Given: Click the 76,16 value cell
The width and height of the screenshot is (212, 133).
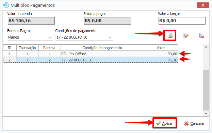Looking at the screenshot, I should (161, 60).
